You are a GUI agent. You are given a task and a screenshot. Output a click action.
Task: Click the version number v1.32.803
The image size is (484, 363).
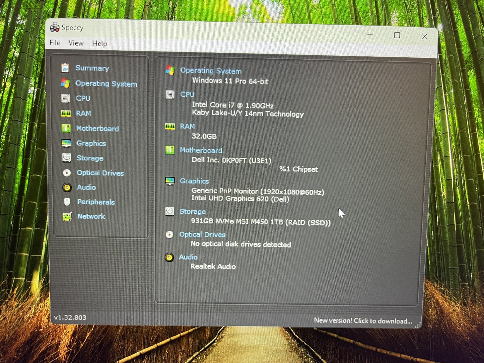70,317
